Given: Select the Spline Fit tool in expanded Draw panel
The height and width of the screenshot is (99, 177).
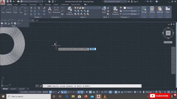Looking at the screenshot, I should [x=2, y=20].
